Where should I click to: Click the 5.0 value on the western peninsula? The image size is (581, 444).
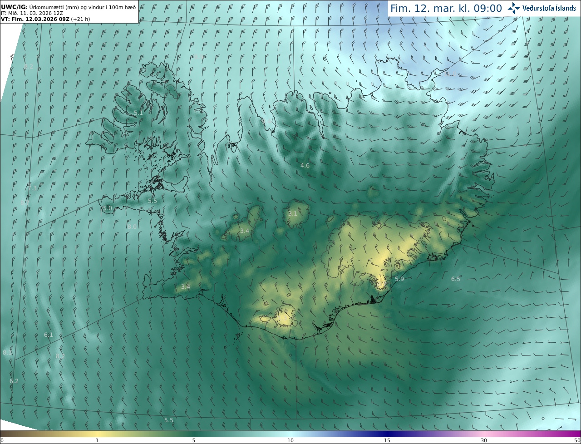pos(108,208)
